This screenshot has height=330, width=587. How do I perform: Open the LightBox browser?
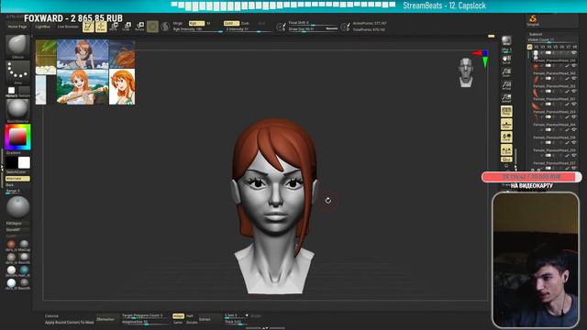click(x=43, y=27)
